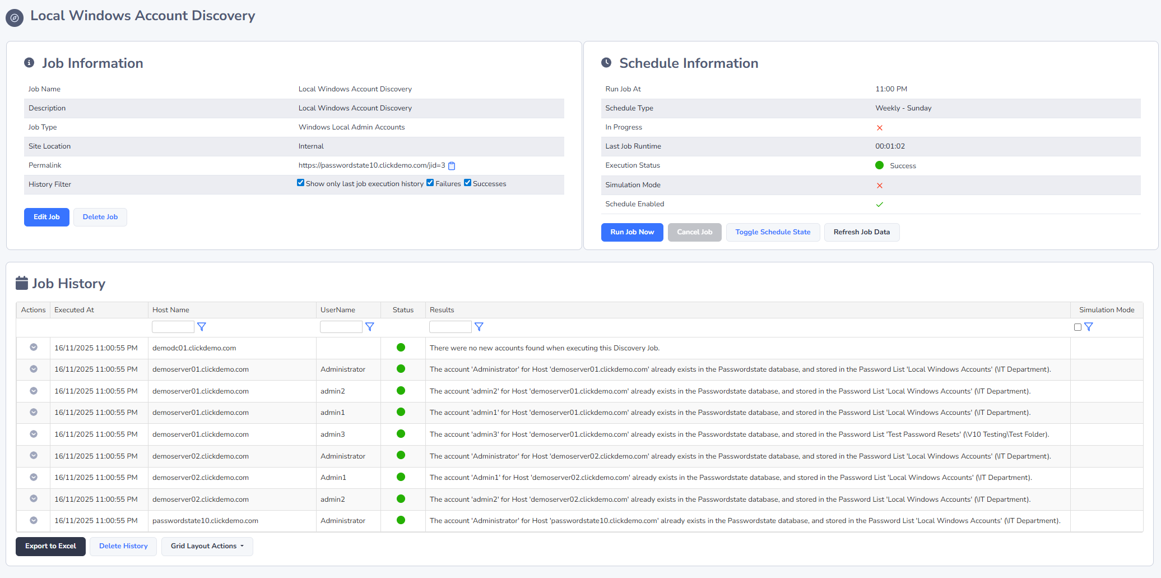Click the Schedule Information clock icon

click(606, 63)
